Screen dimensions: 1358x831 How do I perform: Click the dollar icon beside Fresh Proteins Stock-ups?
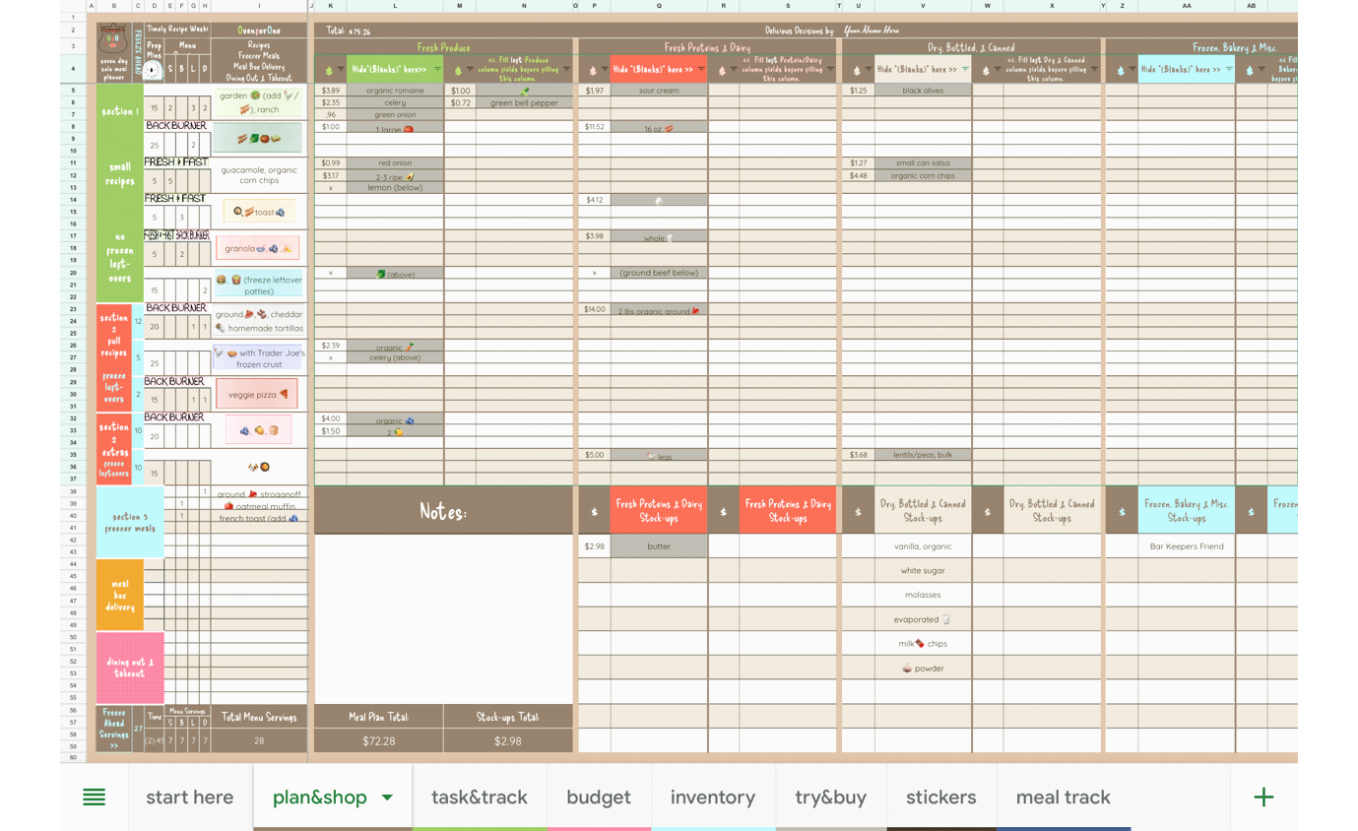click(x=594, y=509)
